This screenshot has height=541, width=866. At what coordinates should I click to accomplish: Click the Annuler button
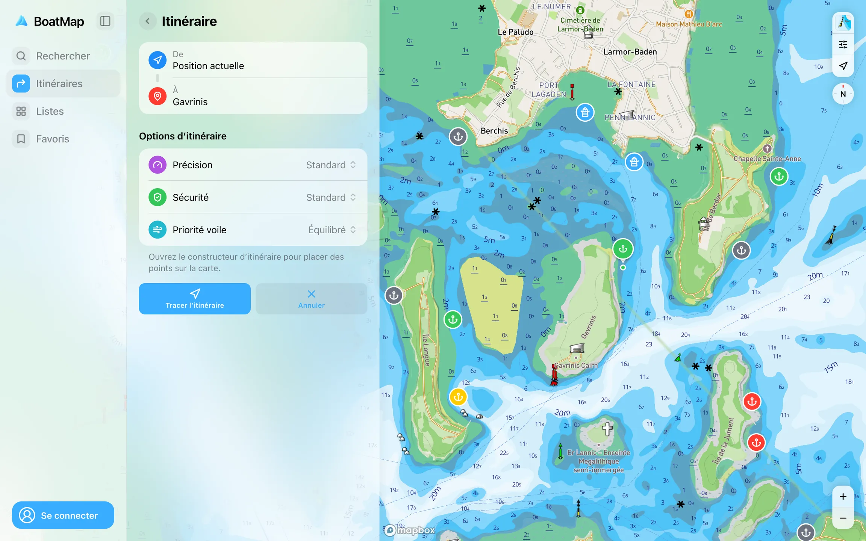[311, 299]
